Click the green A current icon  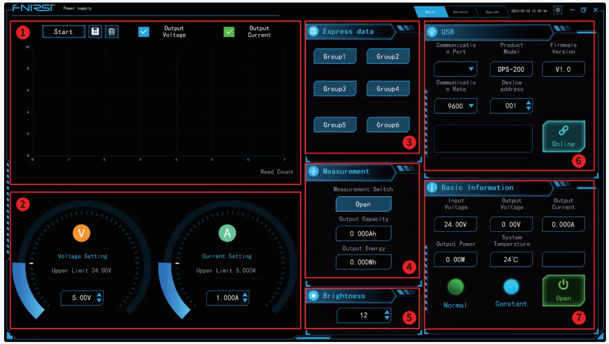tap(227, 233)
